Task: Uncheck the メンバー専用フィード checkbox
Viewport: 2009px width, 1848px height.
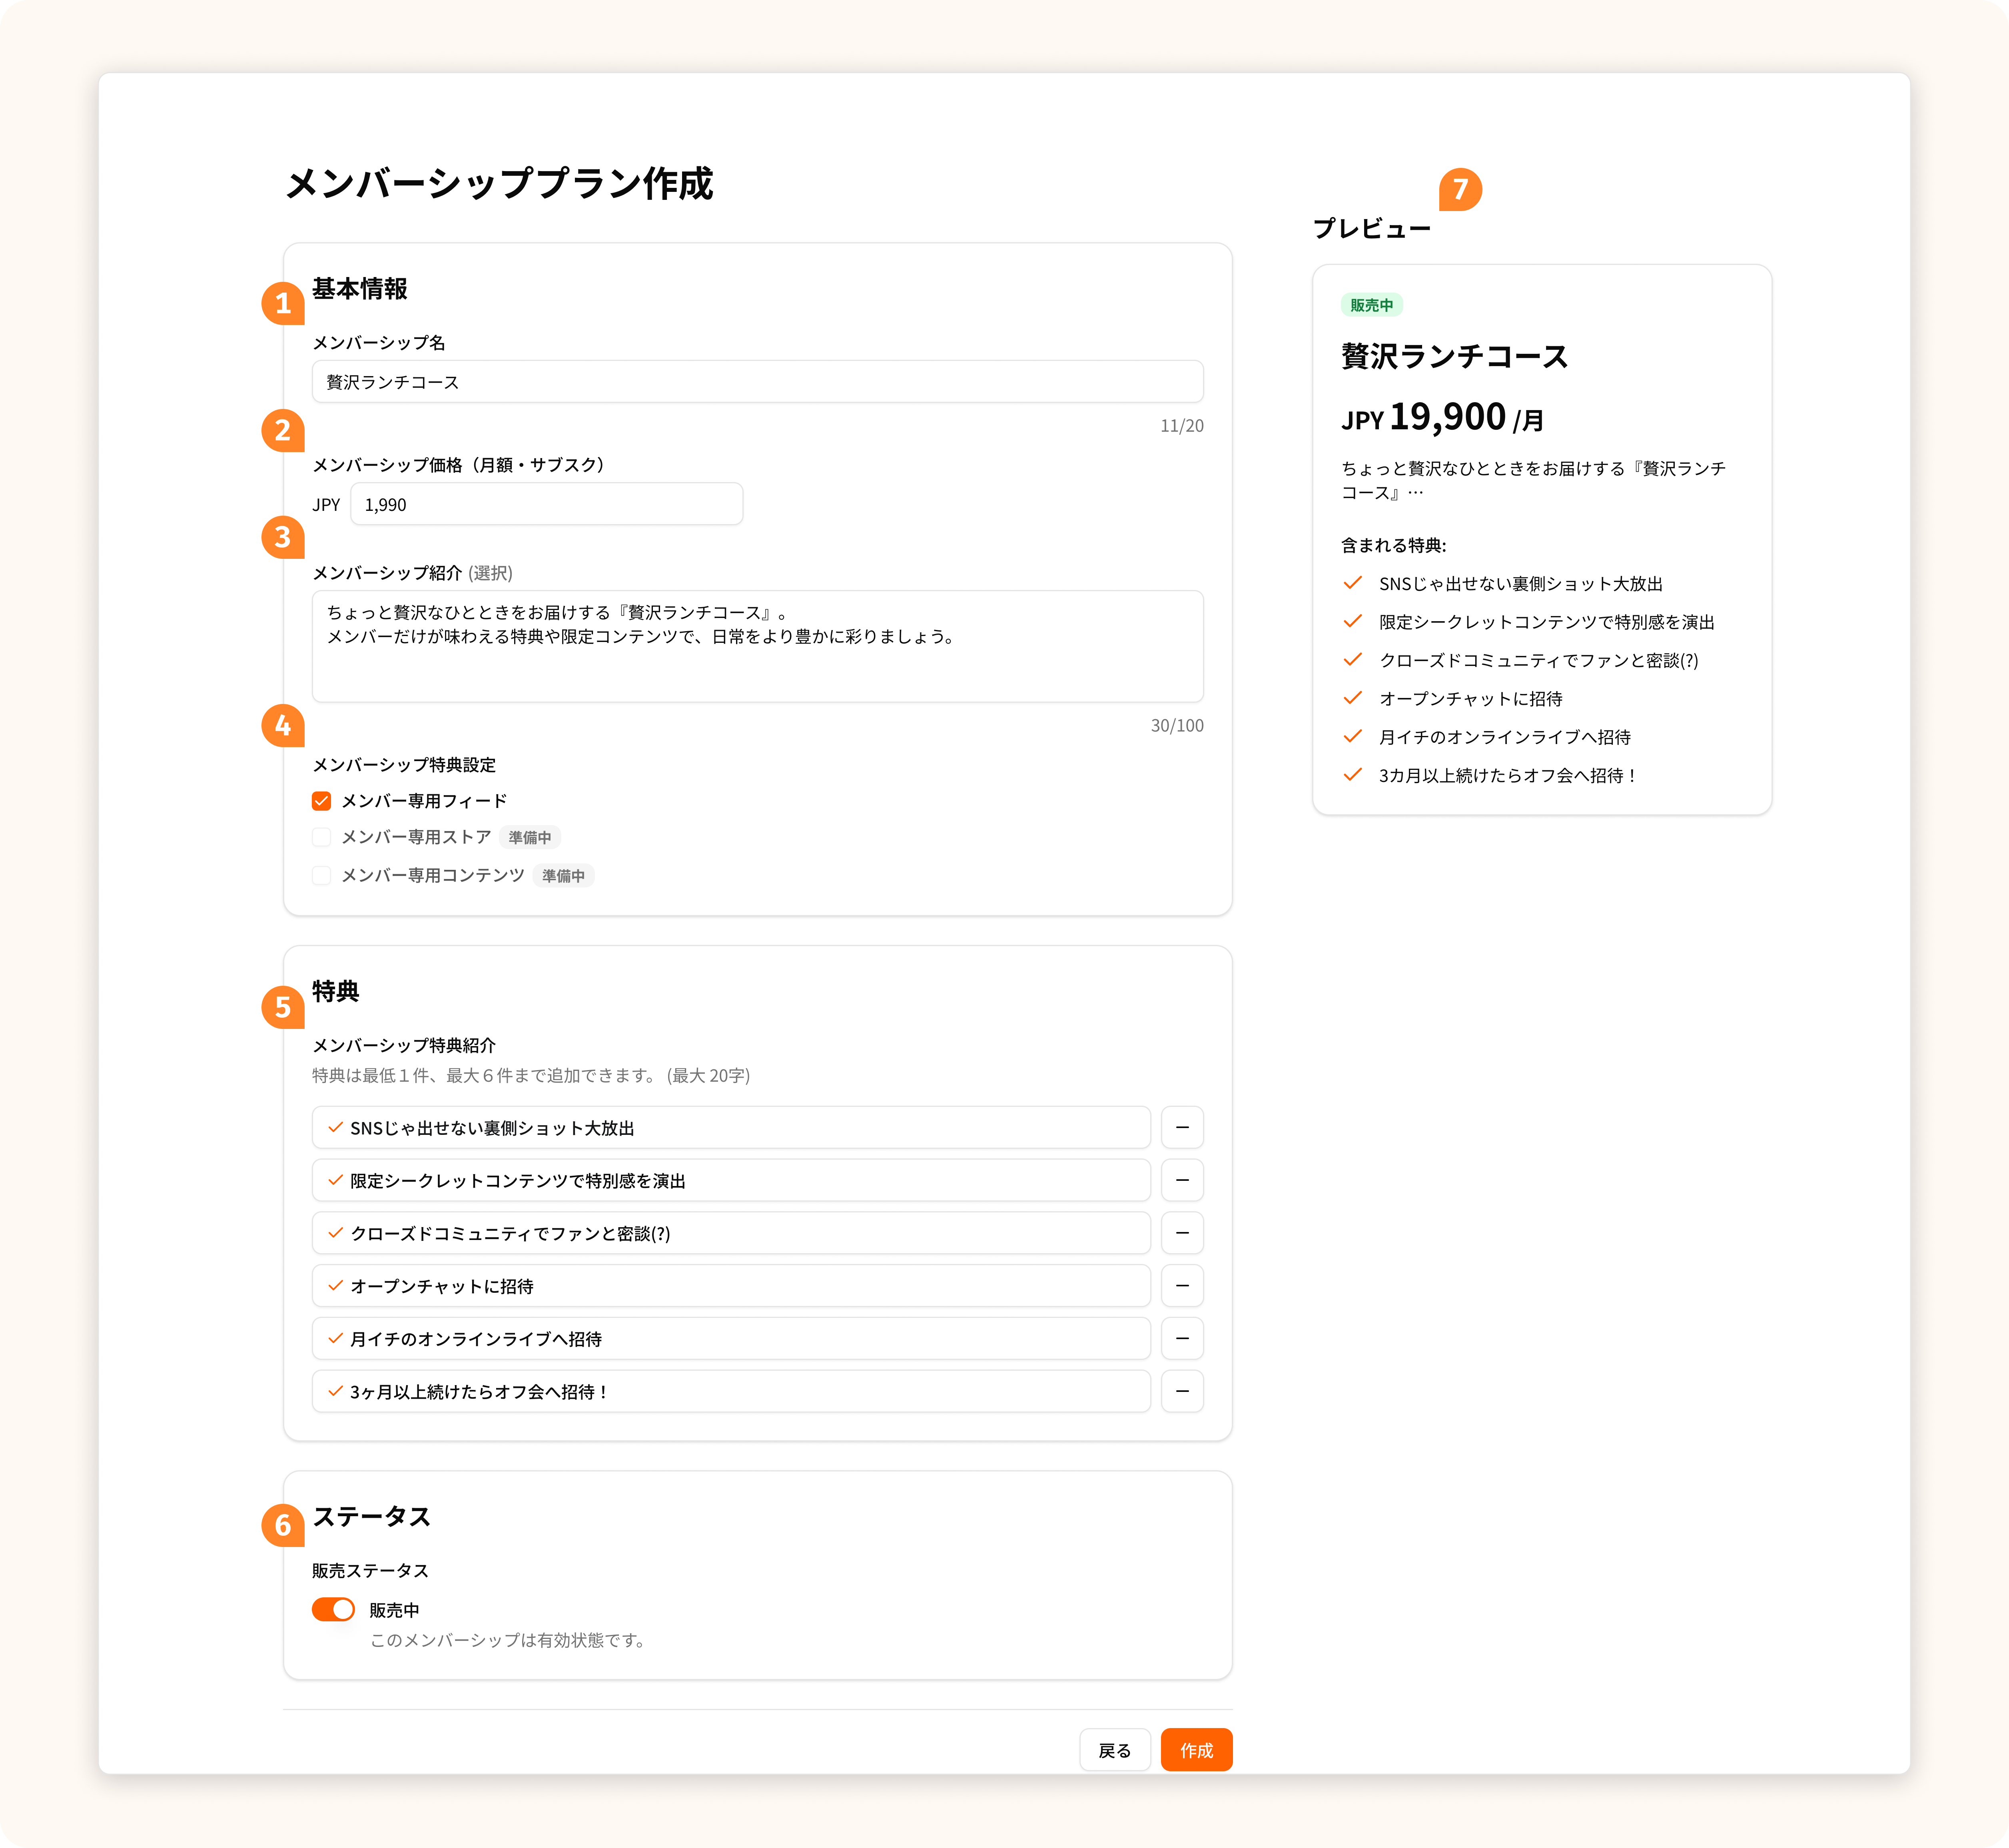Action: click(321, 801)
